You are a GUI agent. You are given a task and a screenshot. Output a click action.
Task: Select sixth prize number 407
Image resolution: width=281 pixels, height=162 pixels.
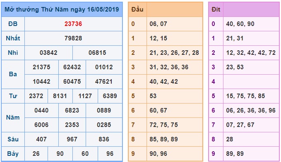[41, 139]
